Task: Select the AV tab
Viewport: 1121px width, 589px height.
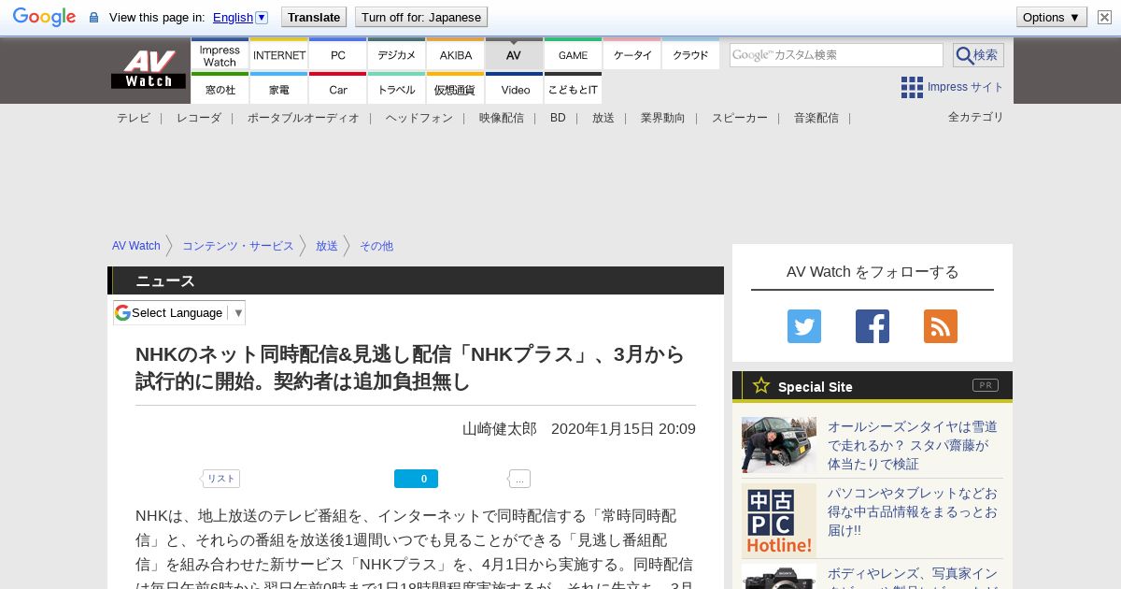Action: coord(514,55)
